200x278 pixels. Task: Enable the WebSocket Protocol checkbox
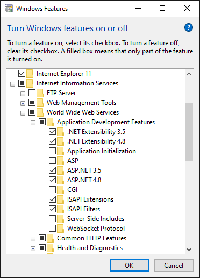pyautogui.click(x=52, y=228)
